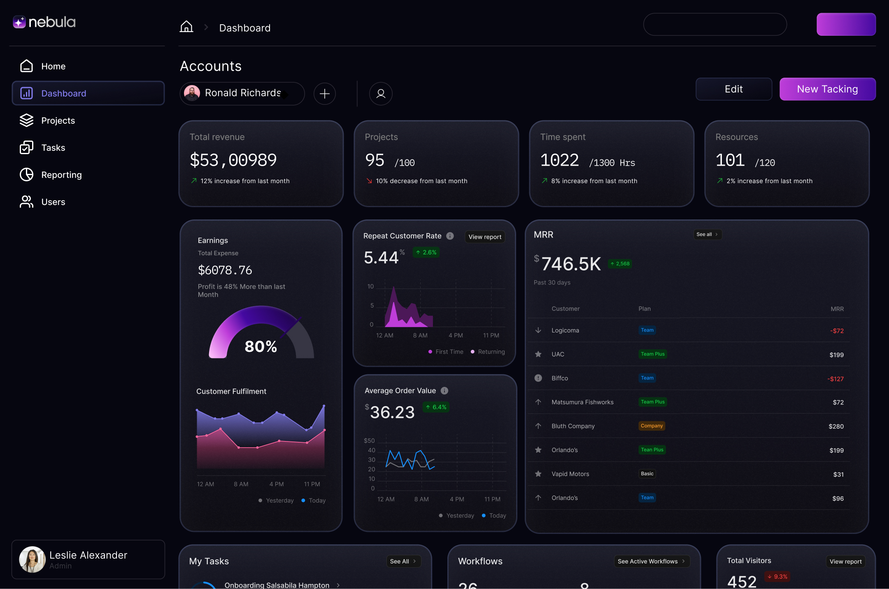Click the Repeat Customer Rate info icon
Screen dimensions: 889x589
[x=450, y=236]
